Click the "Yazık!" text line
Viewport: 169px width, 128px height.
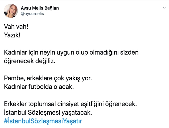[12, 35]
